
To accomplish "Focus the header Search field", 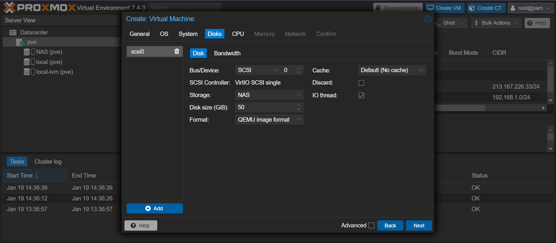I will [184, 8].
